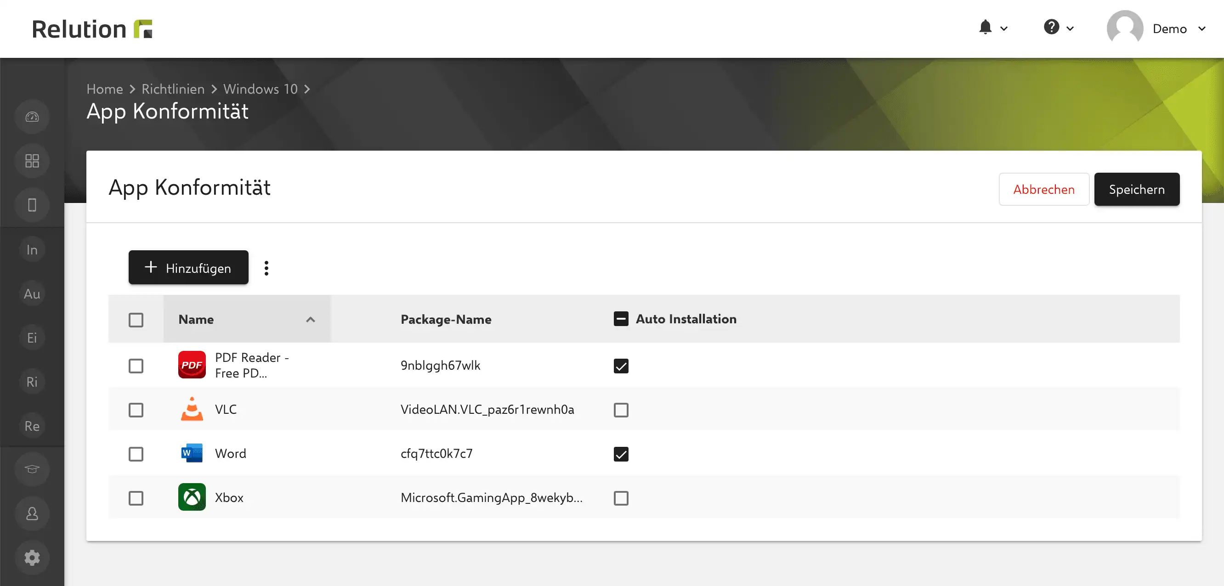Image resolution: width=1224 pixels, height=586 pixels.
Task: Open the three-dot more options menu
Action: pos(266,268)
